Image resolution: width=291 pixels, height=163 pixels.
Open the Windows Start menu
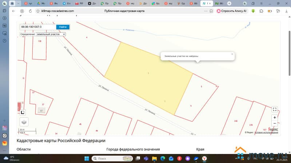(87, 159)
